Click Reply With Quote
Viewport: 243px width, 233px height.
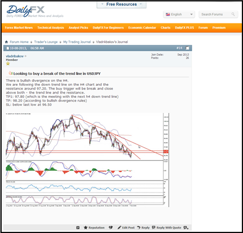(x=167, y=228)
